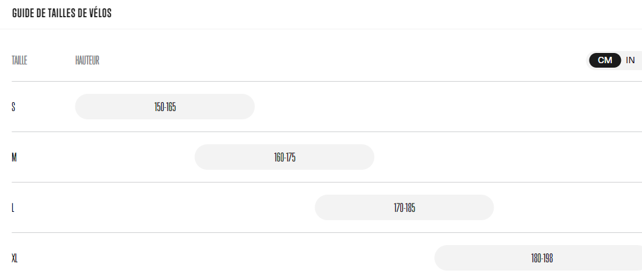Click the left end of XL range pill
Viewport: 642px width, 277px height.
click(441, 258)
